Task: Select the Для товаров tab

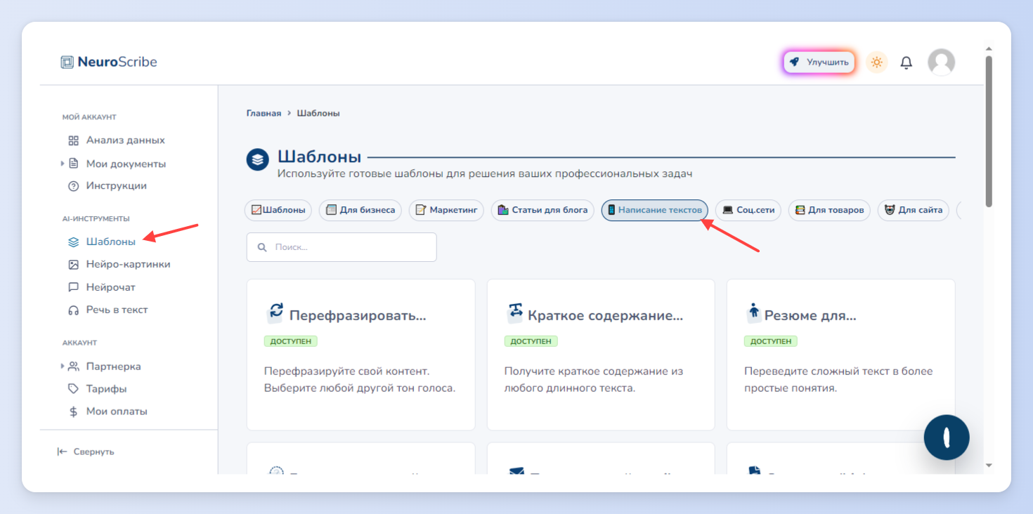Action: pos(829,210)
